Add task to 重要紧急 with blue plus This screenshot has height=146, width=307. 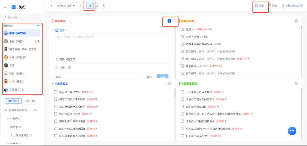pos(170,21)
